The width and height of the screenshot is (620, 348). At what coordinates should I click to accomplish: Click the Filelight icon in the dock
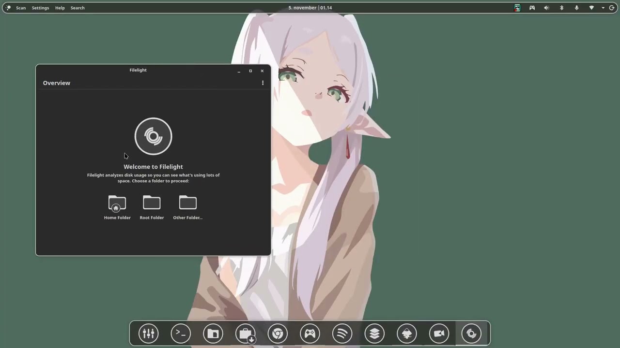(x=471, y=333)
